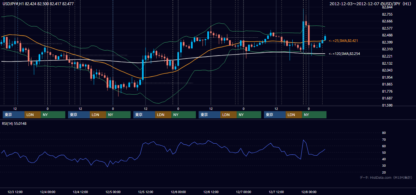
Task: Select the 12/5 00:00 time label
Action: click(x=113, y=192)
